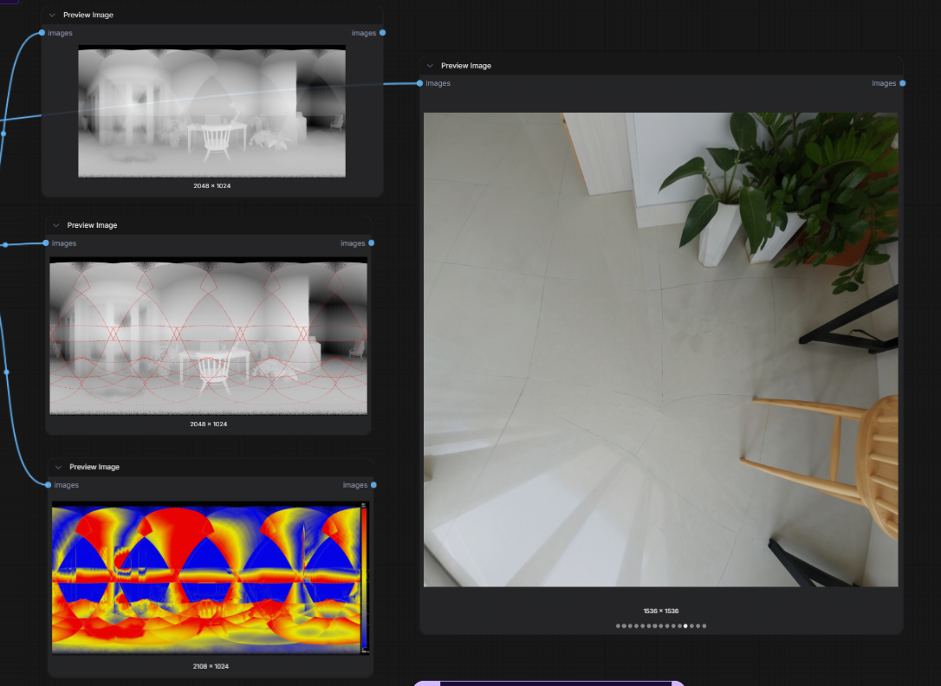Select the Preview Image title of the heatmap node
The width and height of the screenshot is (941, 686).
[x=94, y=467]
